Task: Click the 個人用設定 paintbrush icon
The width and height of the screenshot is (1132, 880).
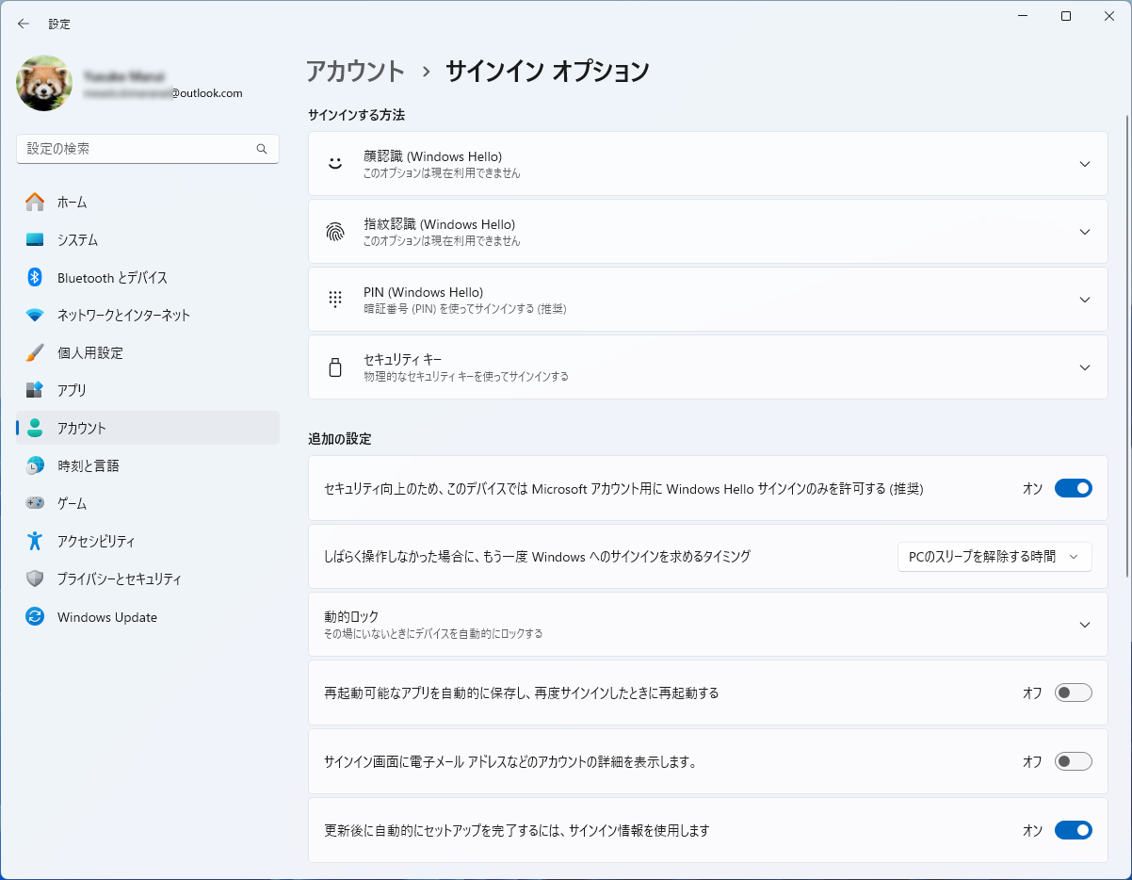Action: click(35, 352)
